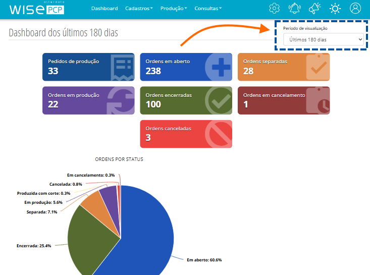This screenshot has height=275, width=370.
Task: Click the purple Em produção pie slice
Action: click(112, 202)
